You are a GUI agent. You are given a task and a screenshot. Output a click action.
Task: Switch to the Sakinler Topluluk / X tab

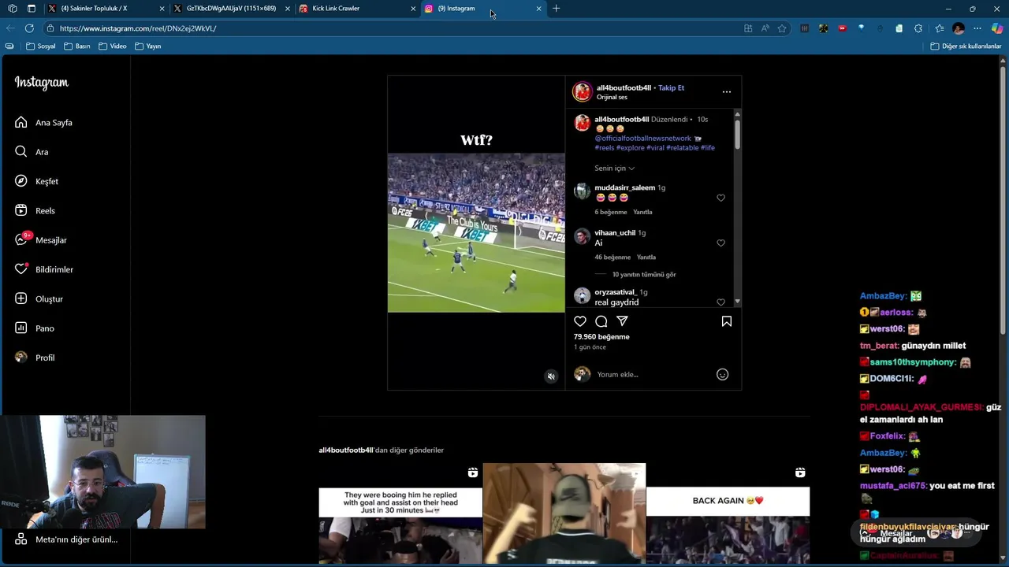pos(106,9)
